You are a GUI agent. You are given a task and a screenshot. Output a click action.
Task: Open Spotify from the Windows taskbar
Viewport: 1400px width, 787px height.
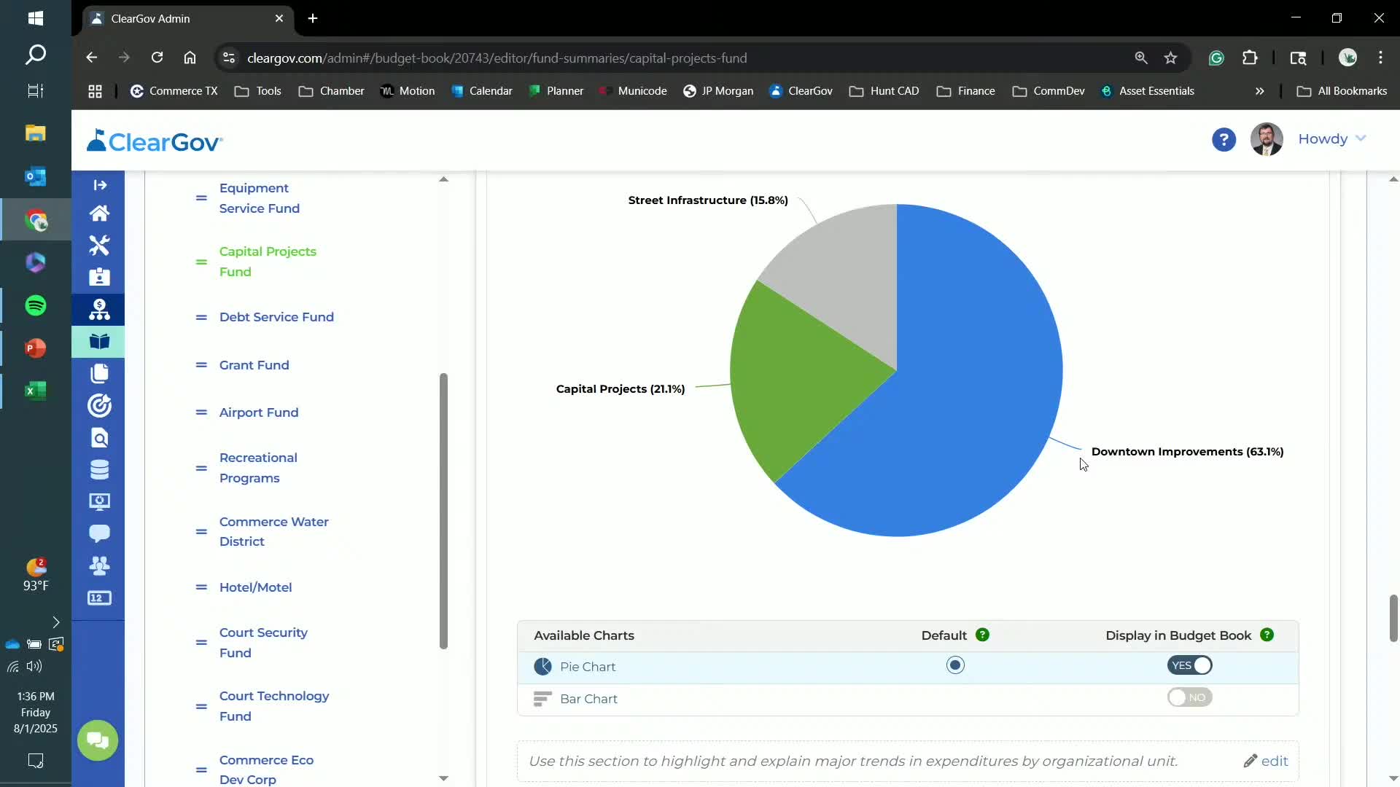tap(36, 305)
